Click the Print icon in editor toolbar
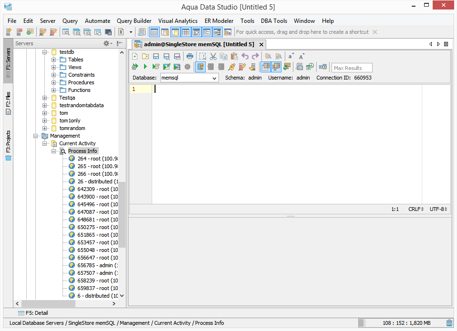 point(190,56)
